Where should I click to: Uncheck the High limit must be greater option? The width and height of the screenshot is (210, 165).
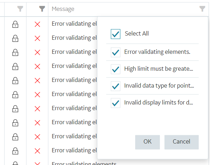[115, 69]
